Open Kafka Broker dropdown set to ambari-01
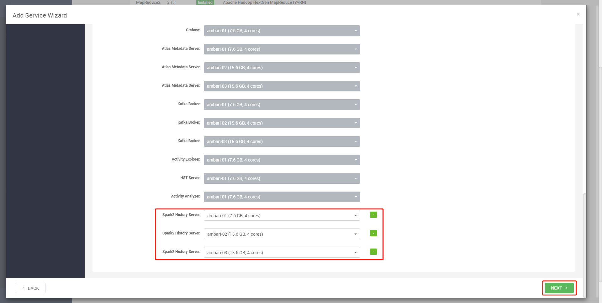This screenshot has height=303, width=602. pos(282,105)
